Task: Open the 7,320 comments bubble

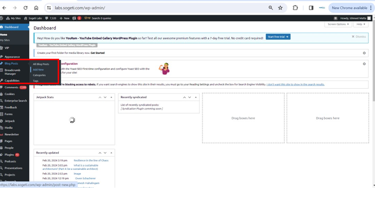Action: click(50, 18)
